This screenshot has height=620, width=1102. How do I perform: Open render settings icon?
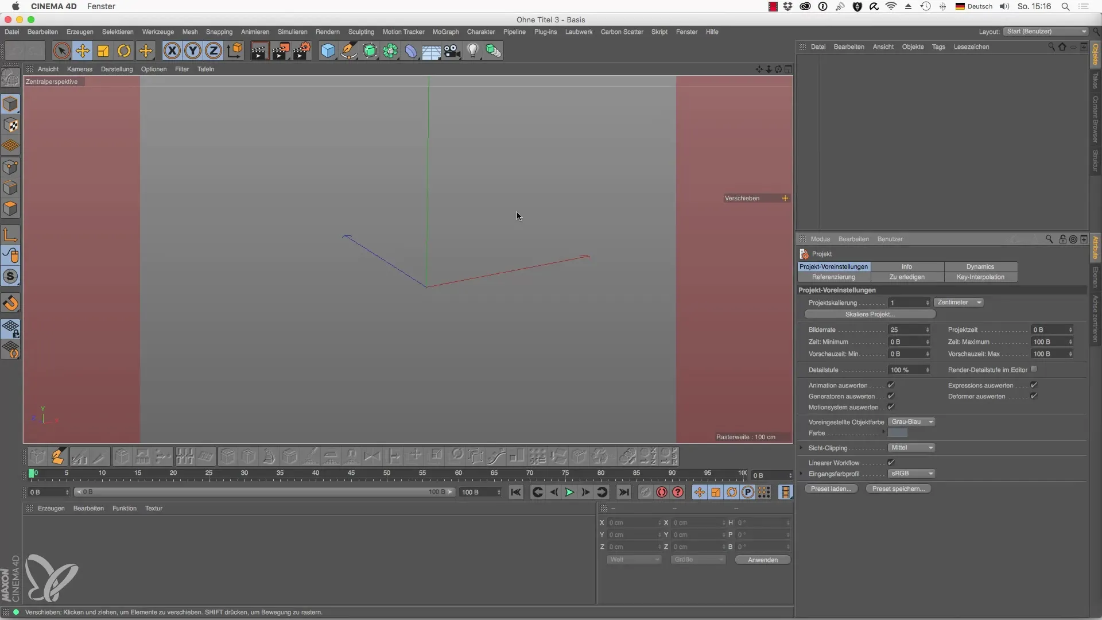pyautogui.click(x=302, y=51)
